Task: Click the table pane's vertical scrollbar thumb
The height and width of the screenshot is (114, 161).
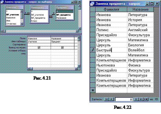Action: (x=80, y=8)
